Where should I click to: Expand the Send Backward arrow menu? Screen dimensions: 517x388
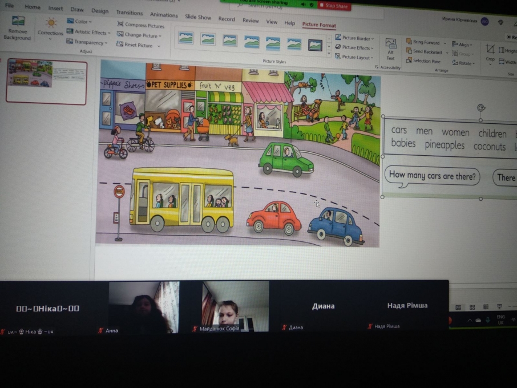pos(447,52)
